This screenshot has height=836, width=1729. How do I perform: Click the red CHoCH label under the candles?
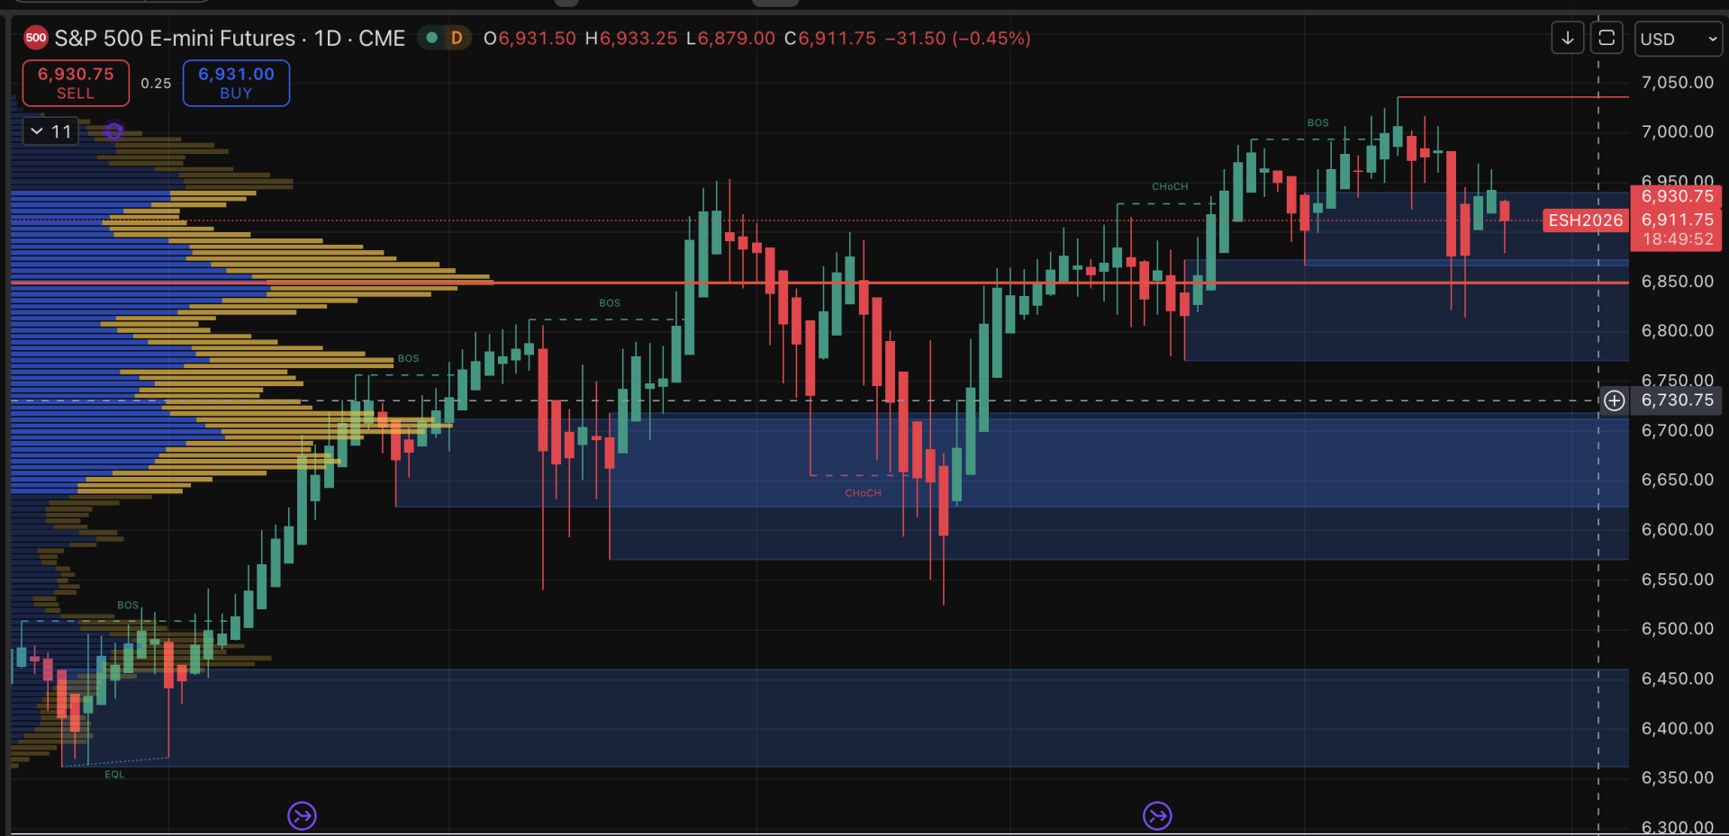[863, 493]
